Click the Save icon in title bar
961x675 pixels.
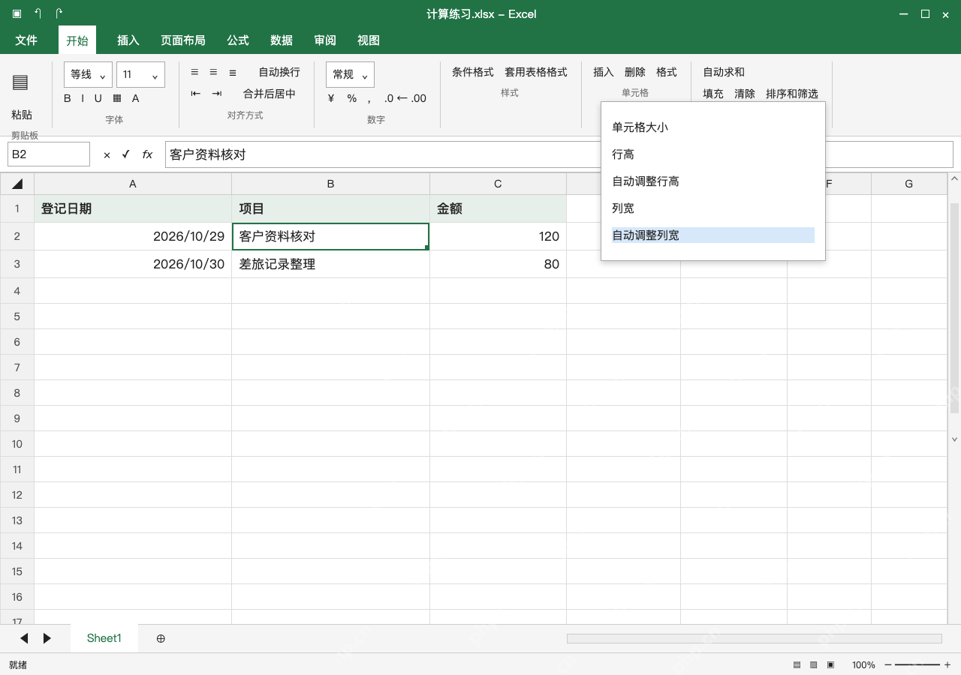[17, 13]
